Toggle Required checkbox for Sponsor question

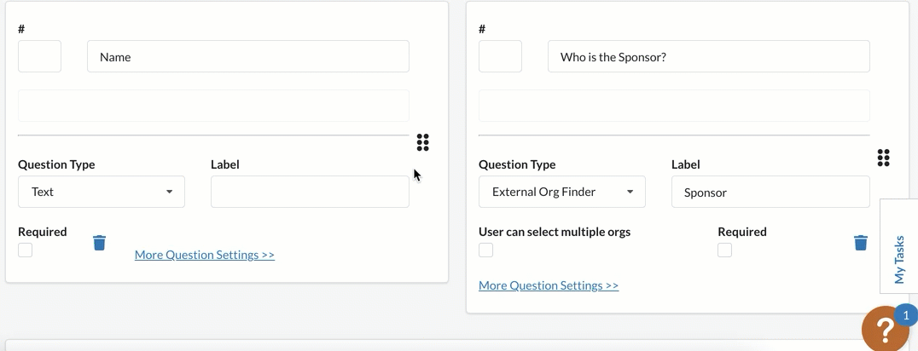pyautogui.click(x=725, y=250)
